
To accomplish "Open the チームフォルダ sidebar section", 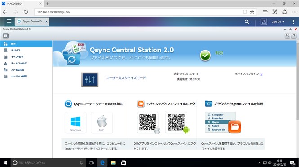I will pyautogui.click(x=26, y=63).
